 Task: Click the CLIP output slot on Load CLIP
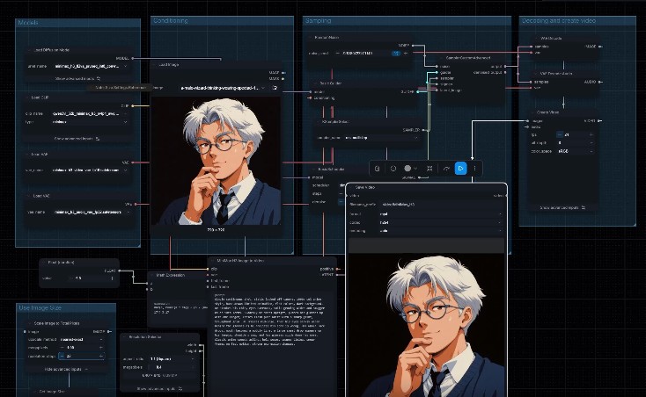[x=132, y=105]
